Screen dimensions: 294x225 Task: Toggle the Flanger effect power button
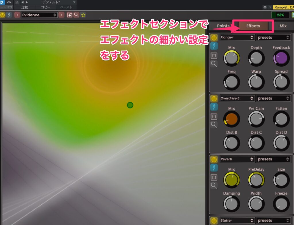(x=214, y=38)
